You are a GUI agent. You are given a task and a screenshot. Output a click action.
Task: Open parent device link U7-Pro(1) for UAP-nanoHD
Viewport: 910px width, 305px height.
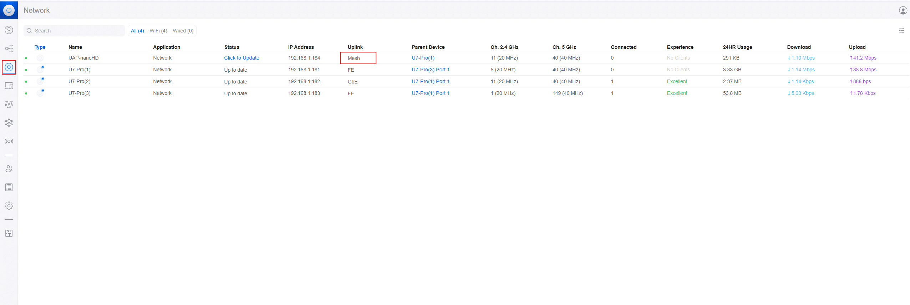(423, 58)
